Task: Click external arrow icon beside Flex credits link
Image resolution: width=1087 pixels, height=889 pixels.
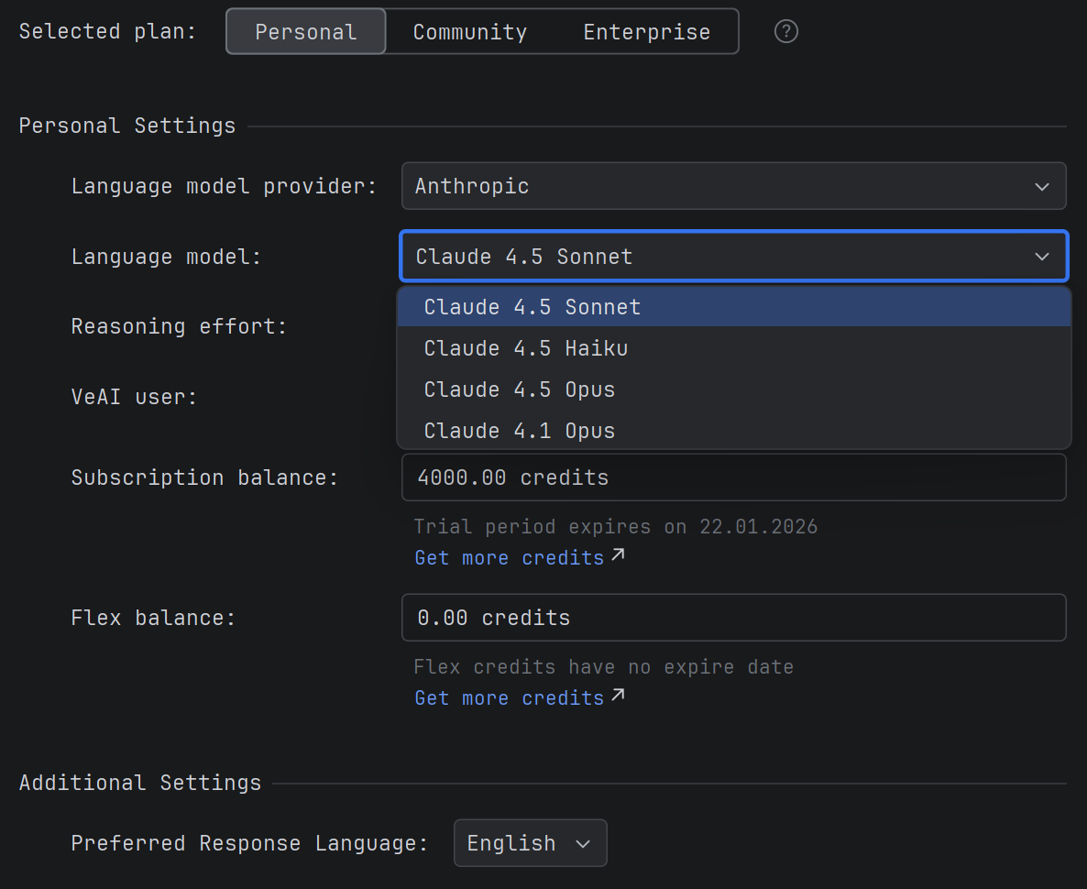Action: [618, 695]
